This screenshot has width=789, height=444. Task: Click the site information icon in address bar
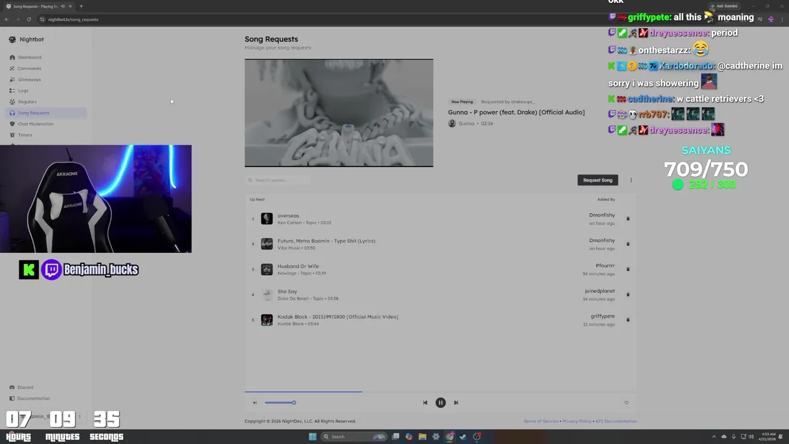pyautogui.click(x=42, y=19)
